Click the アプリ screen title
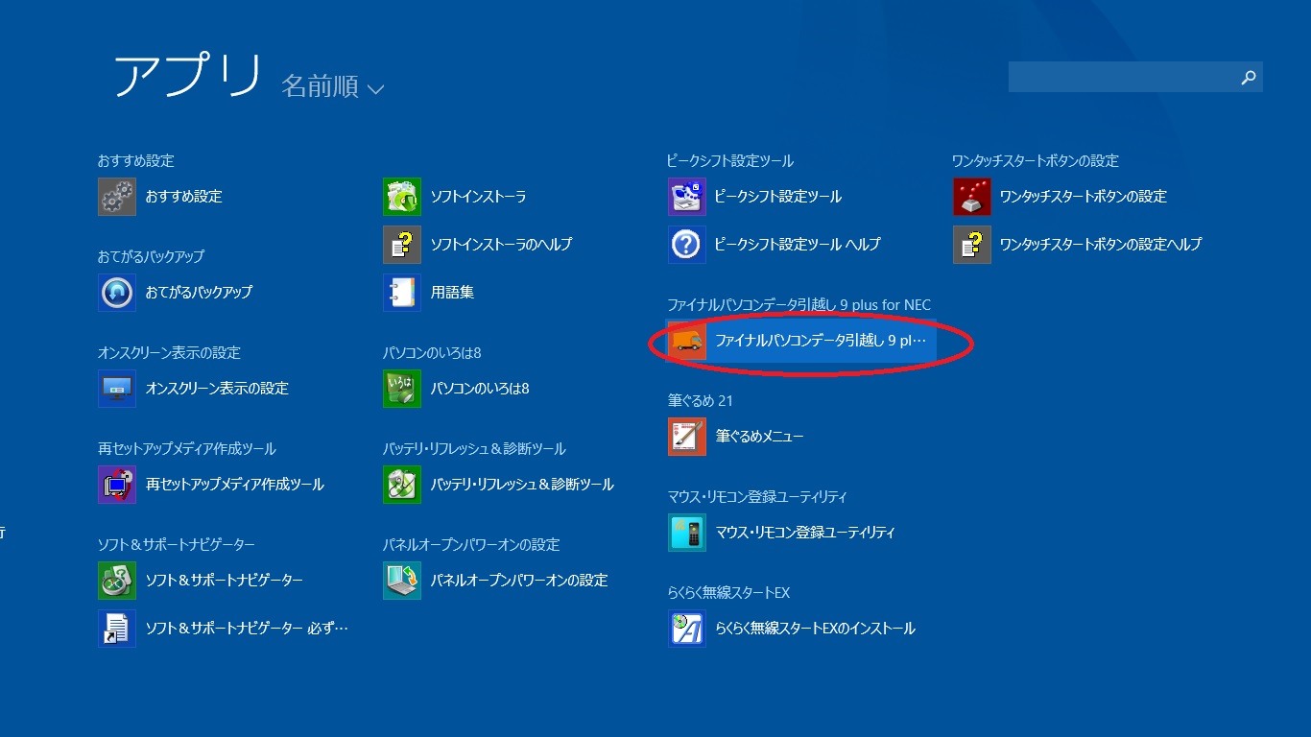Screen dimensions: 1311x737 click(x=188, y=76)
